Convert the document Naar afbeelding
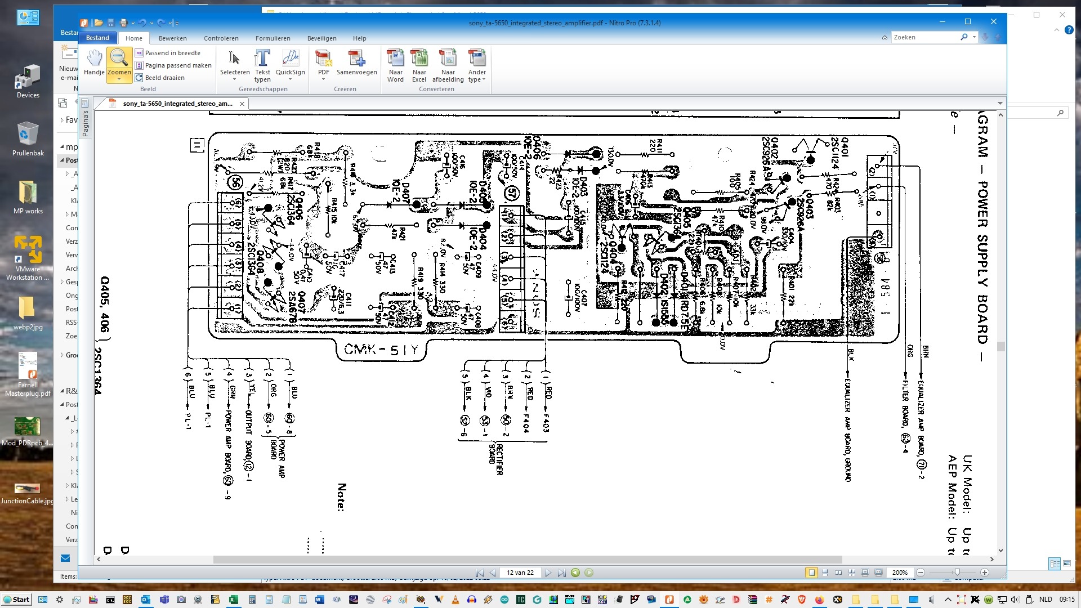 448,65
